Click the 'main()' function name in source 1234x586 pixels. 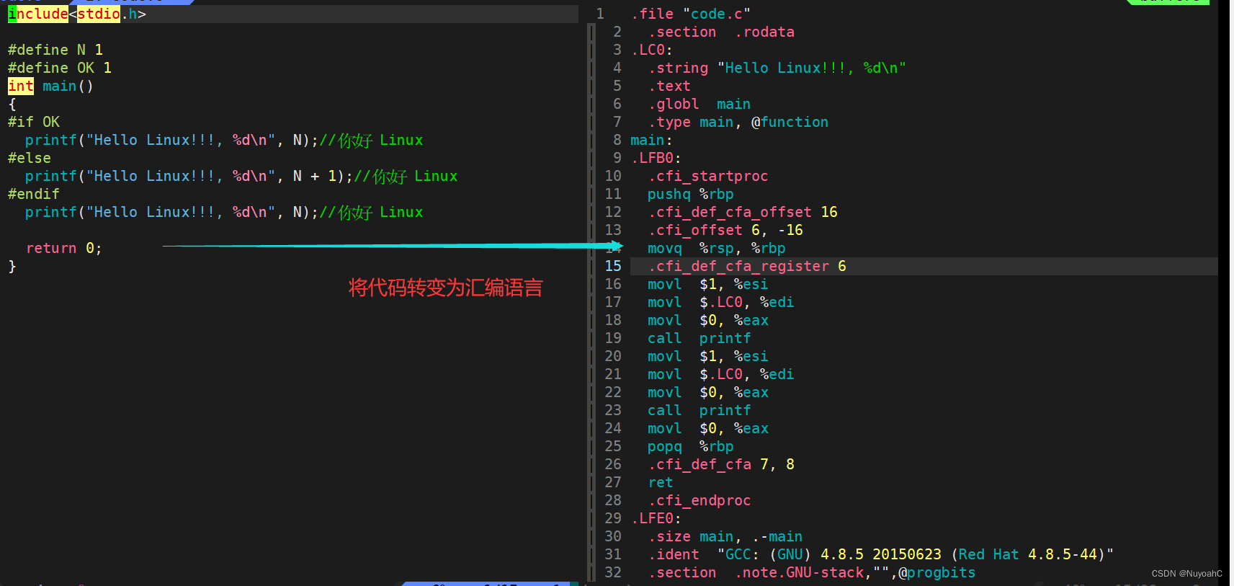(x=68, y=86)
